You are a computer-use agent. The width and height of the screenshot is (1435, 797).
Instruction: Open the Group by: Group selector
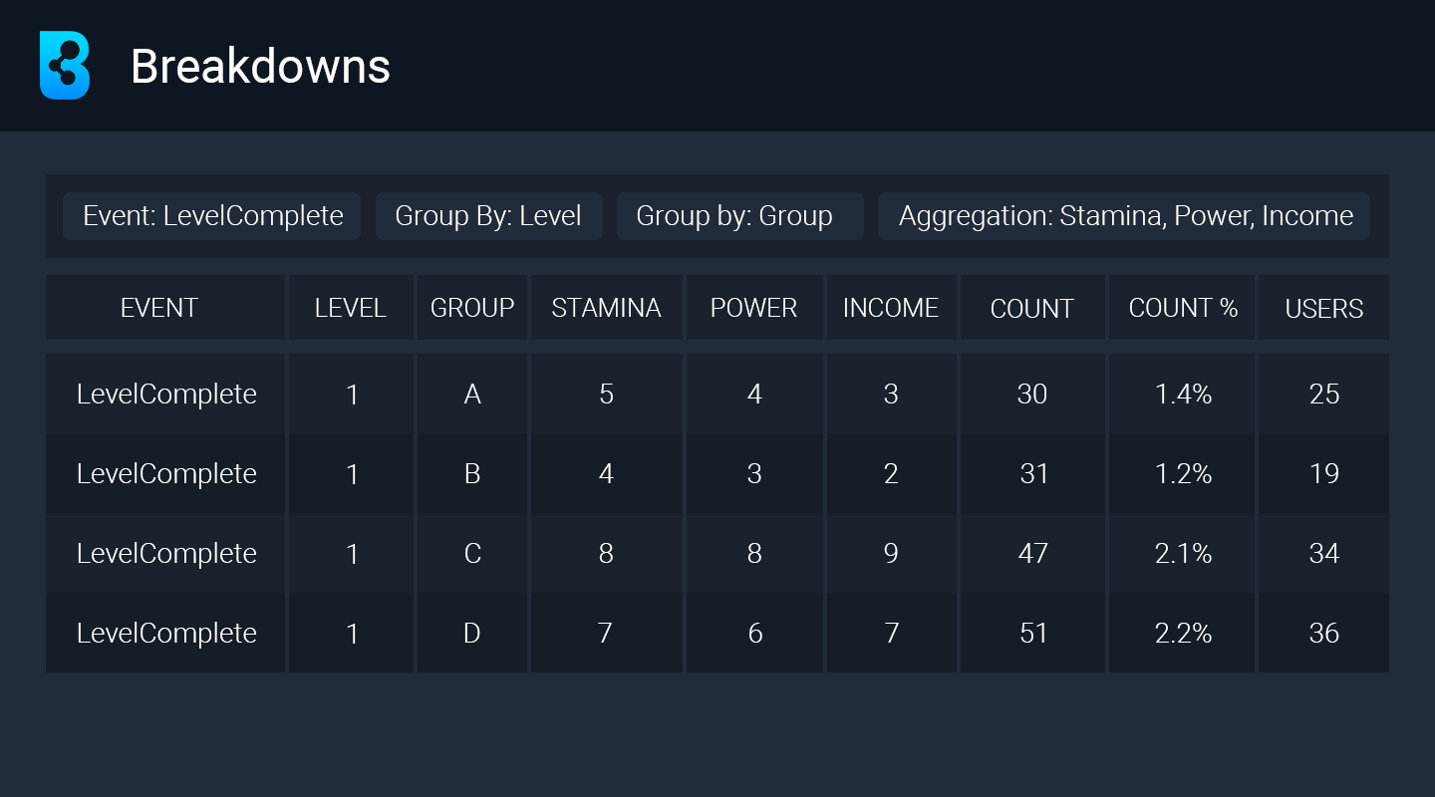(x=740, y=216)
